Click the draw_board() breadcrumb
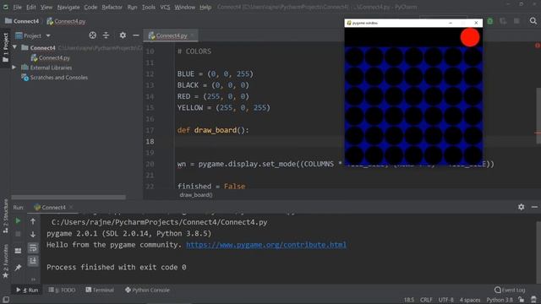Viewport: 541px width, 304px height. pyautogui.click(x=196, y=195)
